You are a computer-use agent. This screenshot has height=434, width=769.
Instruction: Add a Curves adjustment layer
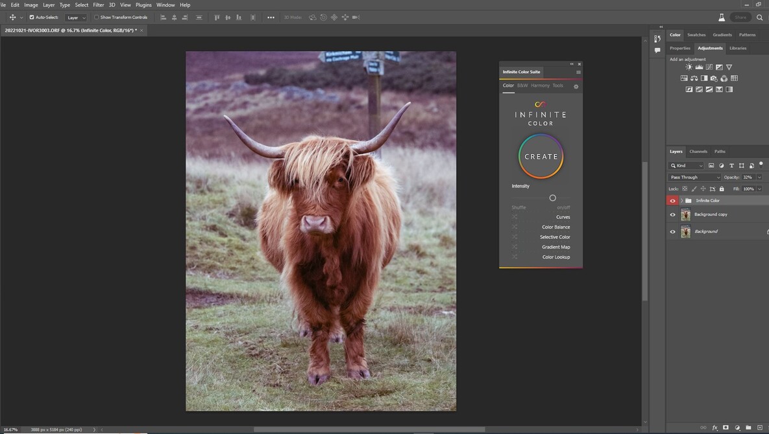[709, 67]
